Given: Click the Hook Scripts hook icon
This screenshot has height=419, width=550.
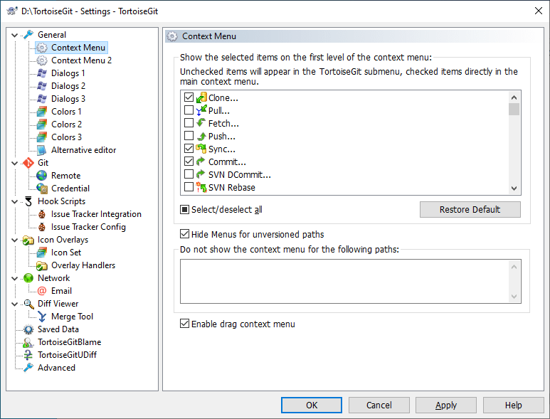Looking at the screenshot, I should coord(28,201).
